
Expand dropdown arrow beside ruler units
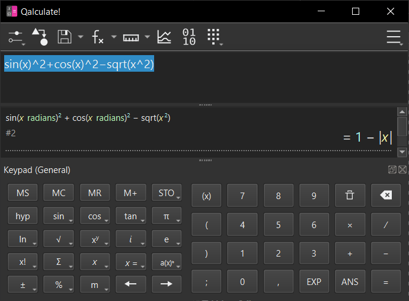[147, 37]
